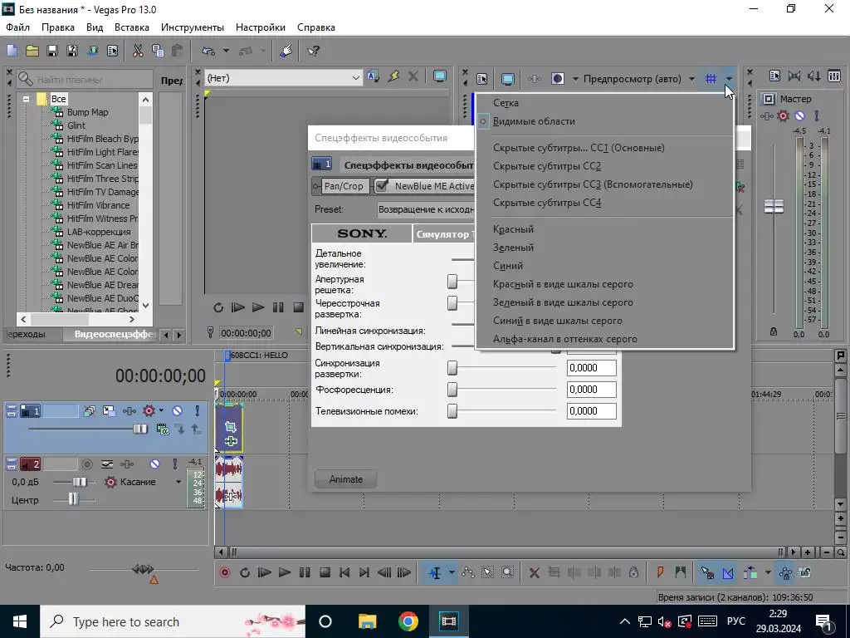Select the Envelope edit tool icon
Image resolution: width=850 pixels, height=638 pixels.
pyautogui.click(x=467, y=572)
